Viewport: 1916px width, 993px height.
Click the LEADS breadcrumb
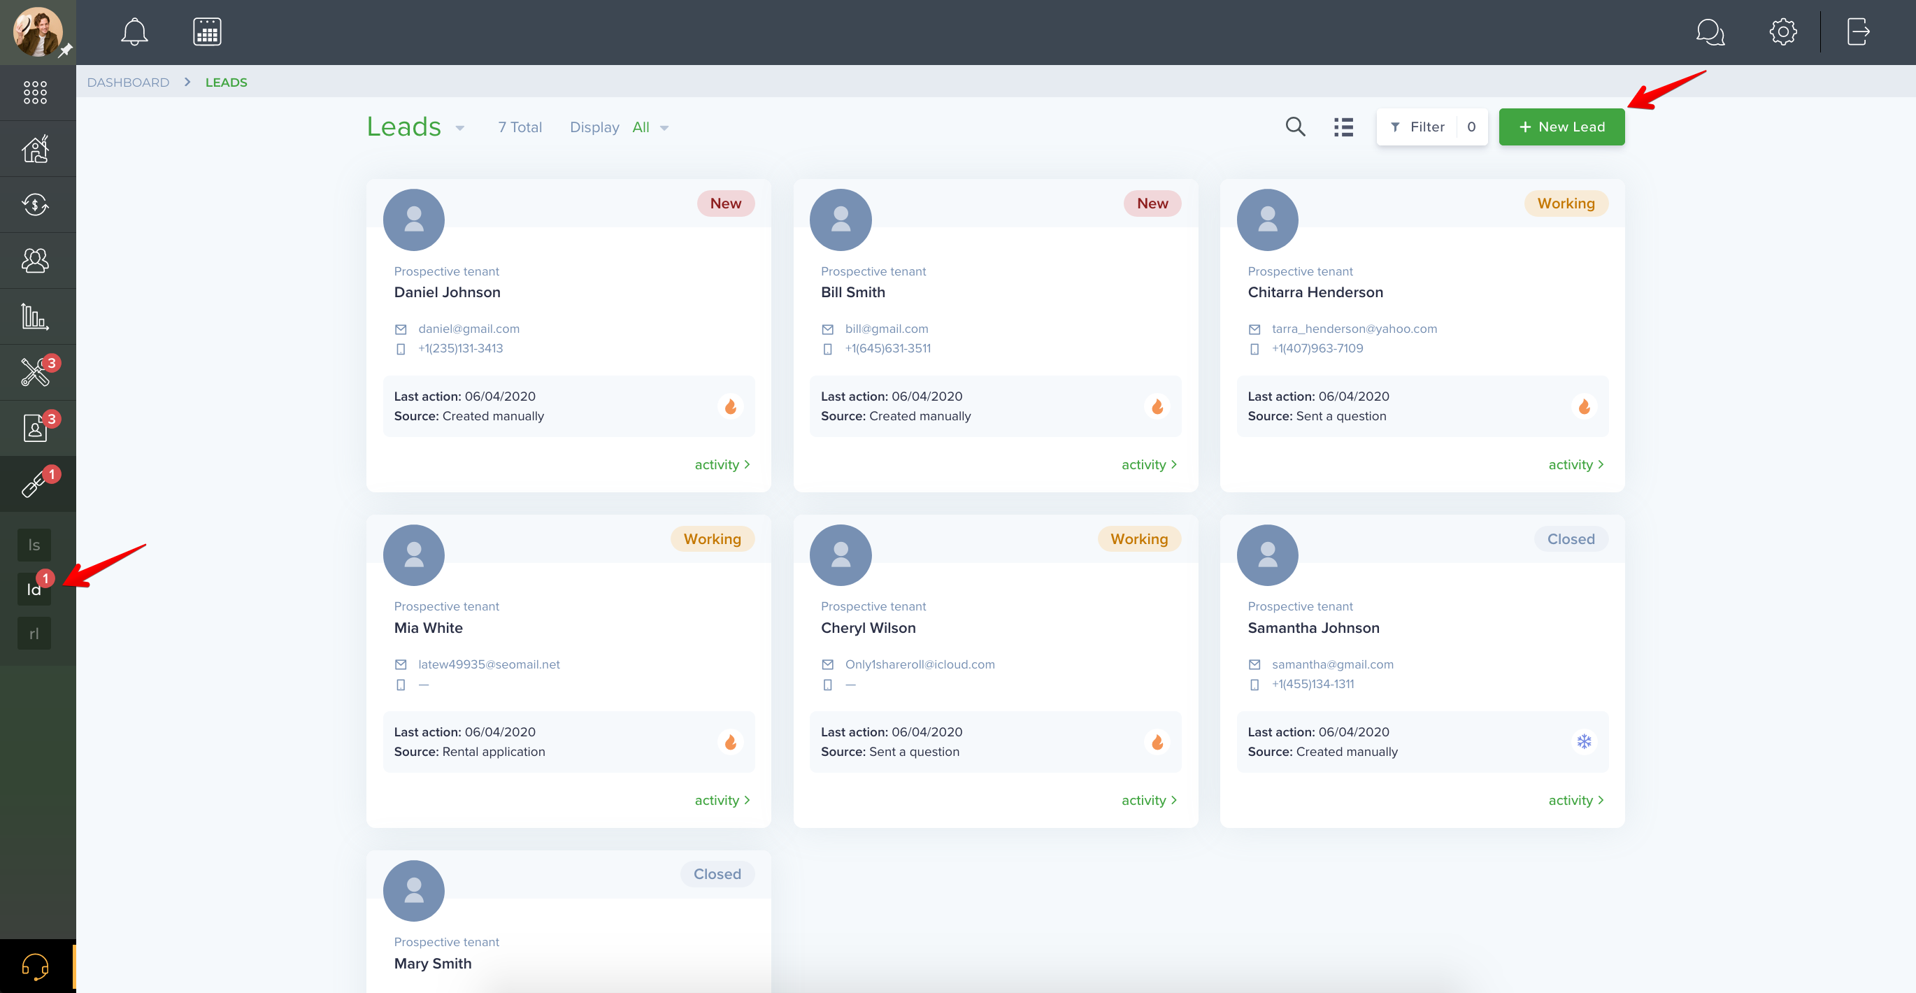click(226, 83)
